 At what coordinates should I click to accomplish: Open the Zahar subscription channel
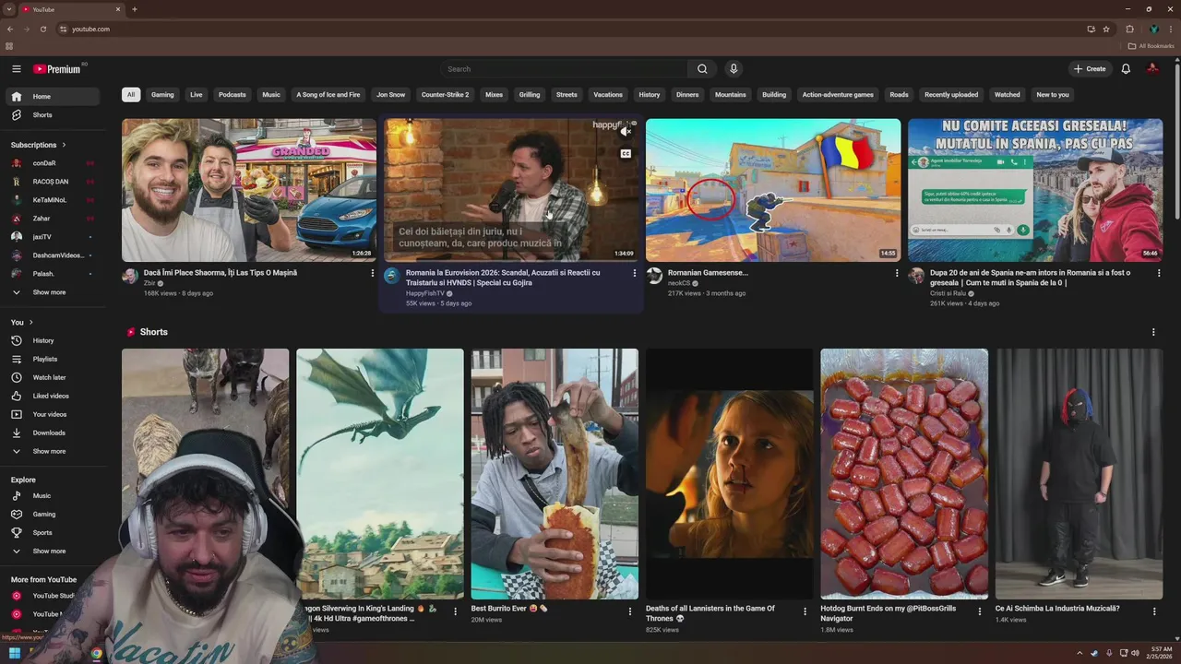(53, 219)
